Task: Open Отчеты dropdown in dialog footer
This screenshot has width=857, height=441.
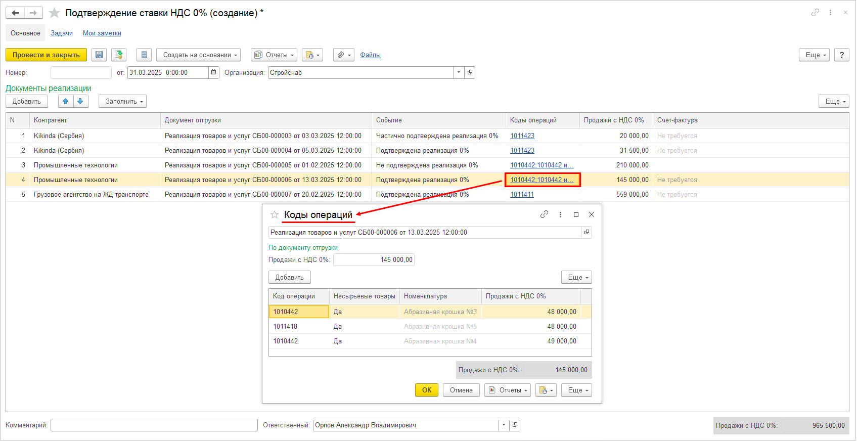Action: point(508,390)
